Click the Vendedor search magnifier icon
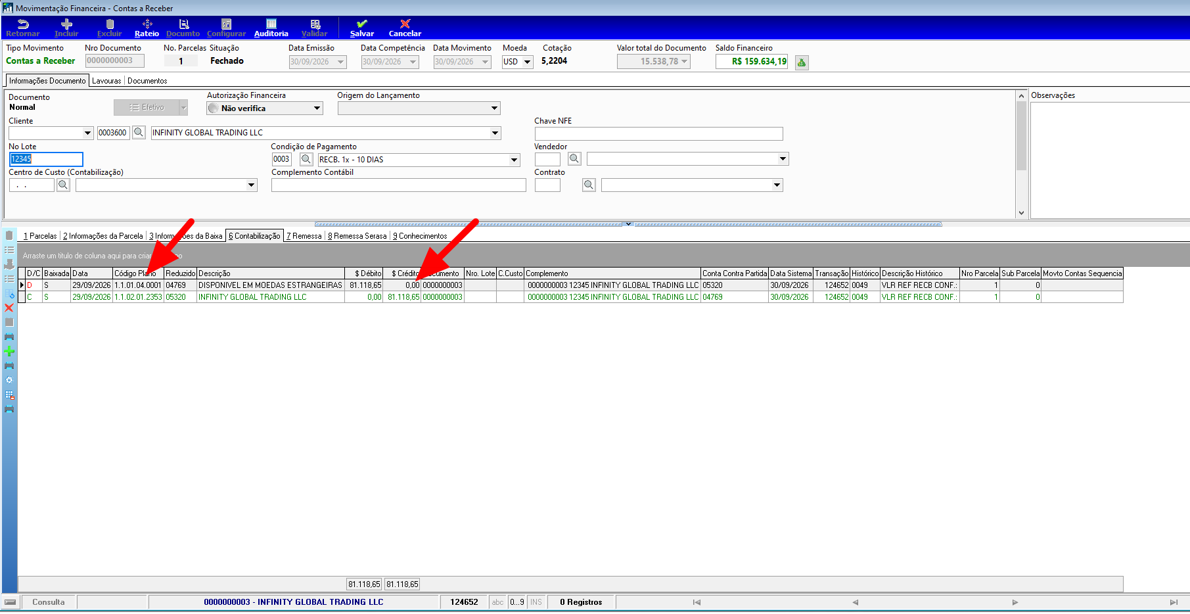The width and height of the screenshot is (1190, 614). tap(574, 159)
